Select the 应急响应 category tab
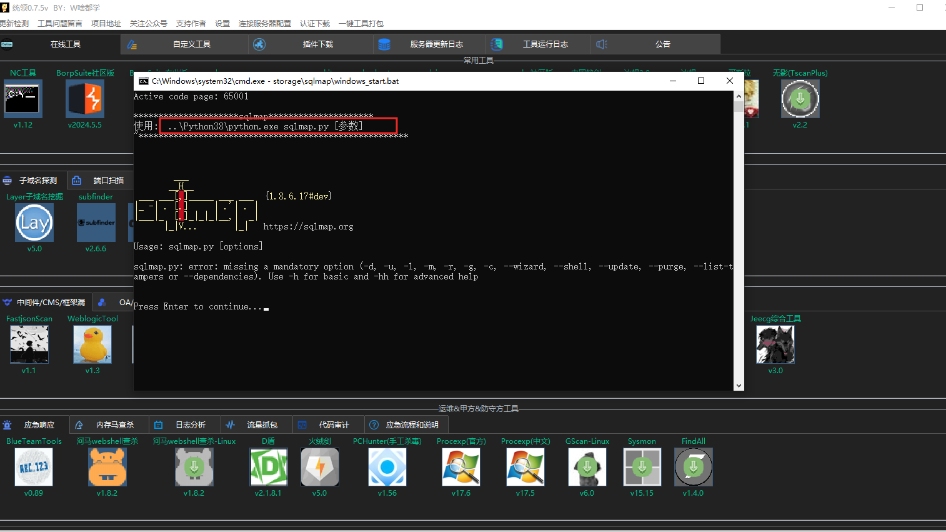Screen dimensions: 946x532 point(41,424)
